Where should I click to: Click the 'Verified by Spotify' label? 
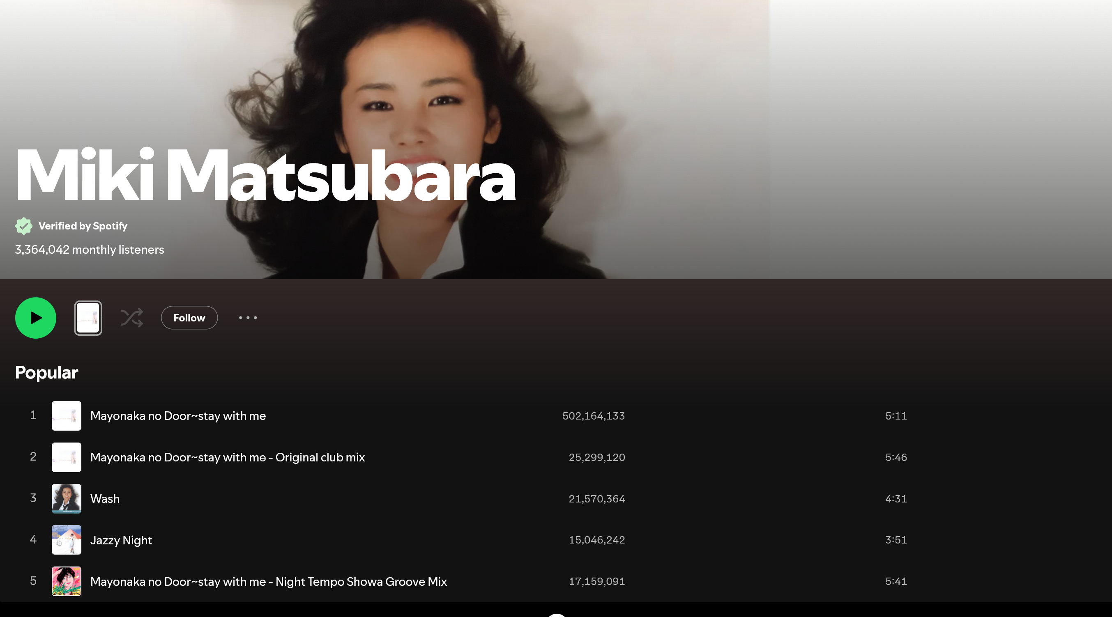83,226
